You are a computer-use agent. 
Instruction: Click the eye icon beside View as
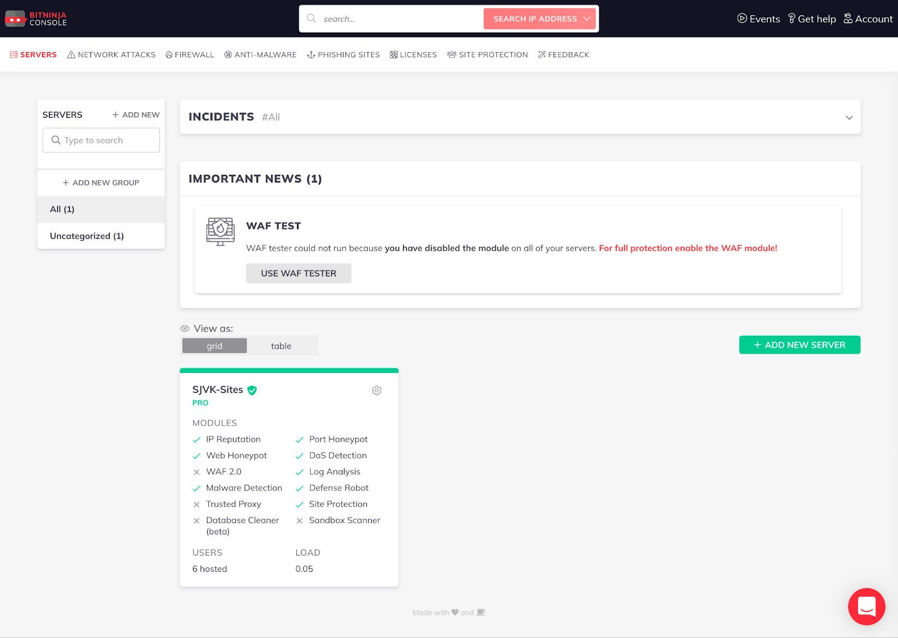(x=185, y=329)
